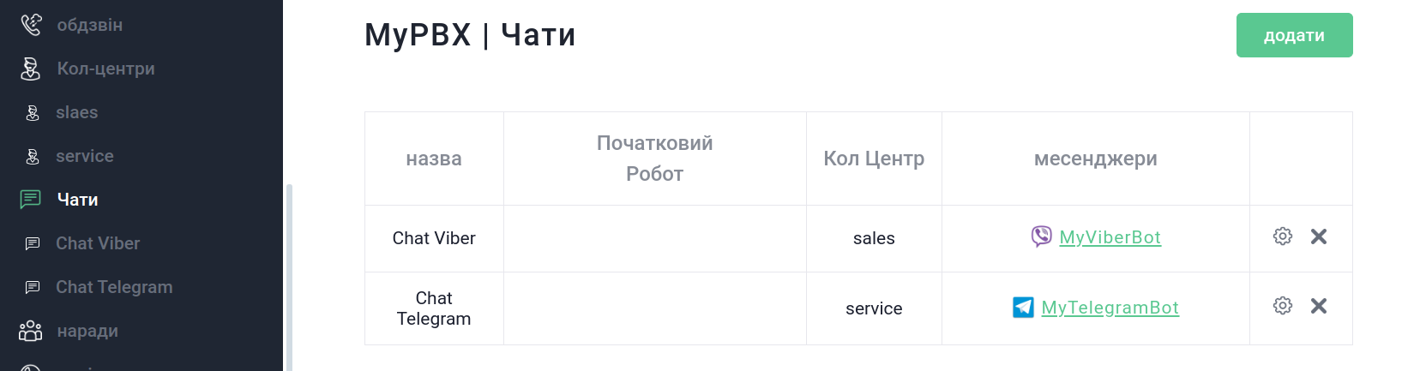Open settings gear for Chat Telegram row
The width and height of the screenshot is (1402, 371).
pyautogui.click(x=1282, y=306)
